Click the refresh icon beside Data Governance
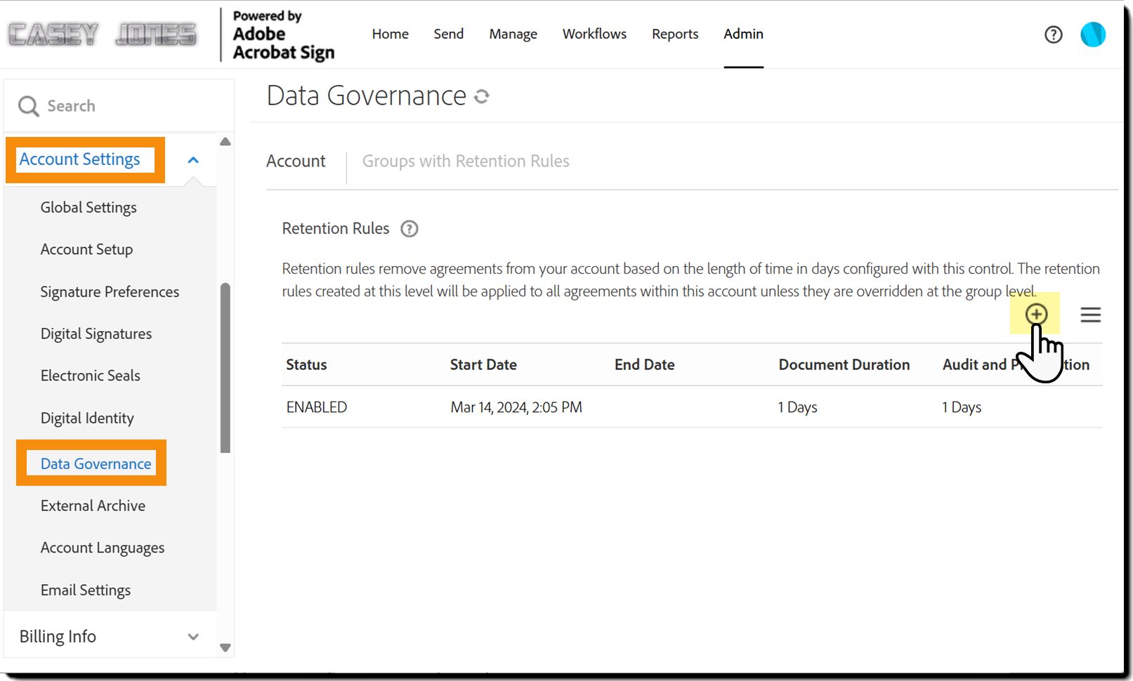The height and width of the screenshot is (681, 1133). 482,96
